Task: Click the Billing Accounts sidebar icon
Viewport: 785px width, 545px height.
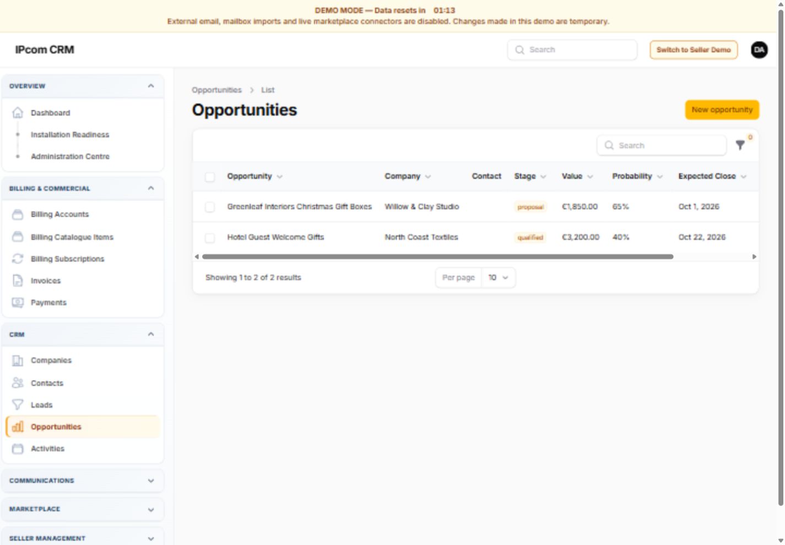Action: tap(18, 214)
